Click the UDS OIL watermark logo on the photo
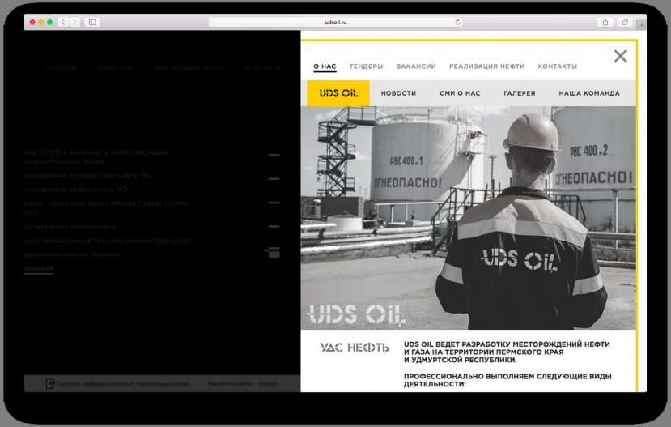The image size is (671, 427). [356, 315]
